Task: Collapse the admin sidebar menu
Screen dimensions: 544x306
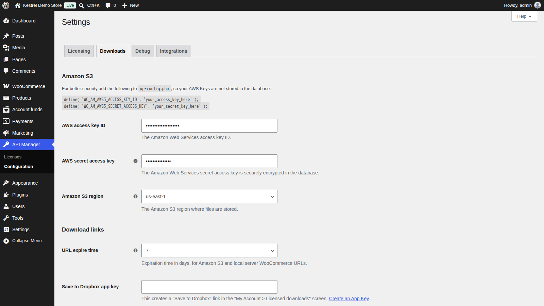Action: point(27,241)
